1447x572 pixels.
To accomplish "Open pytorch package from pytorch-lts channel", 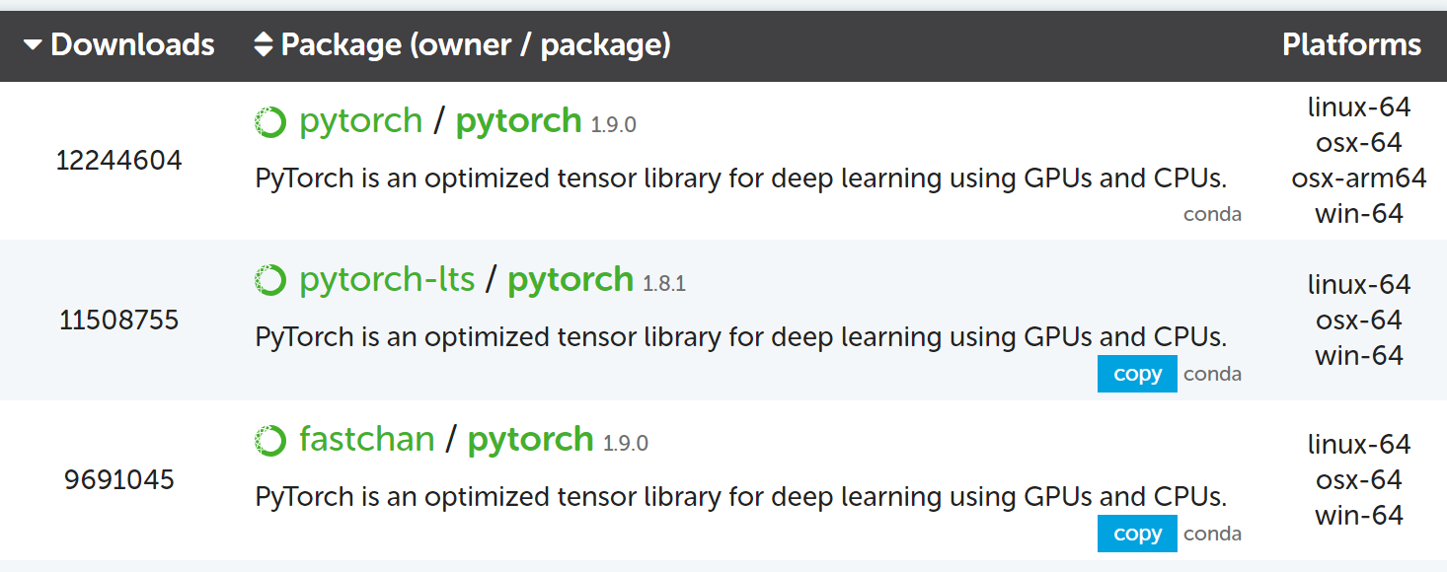I will click(570, 280).
